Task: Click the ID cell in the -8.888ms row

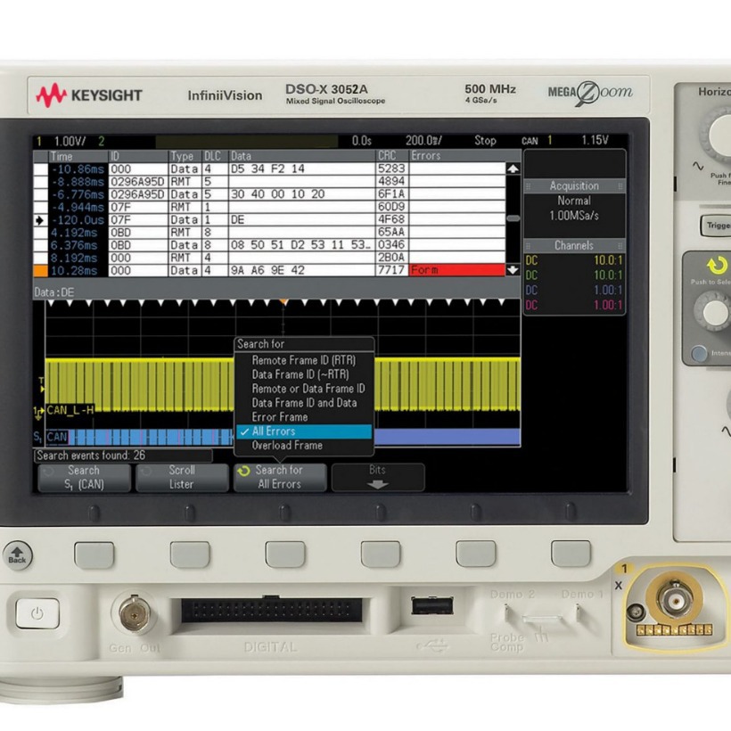Action: [x=138, y=182]
